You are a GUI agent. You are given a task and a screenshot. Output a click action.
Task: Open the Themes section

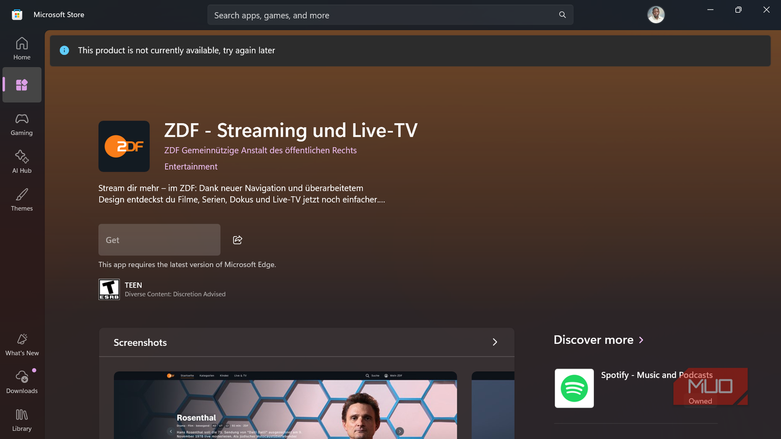[22, 200]
